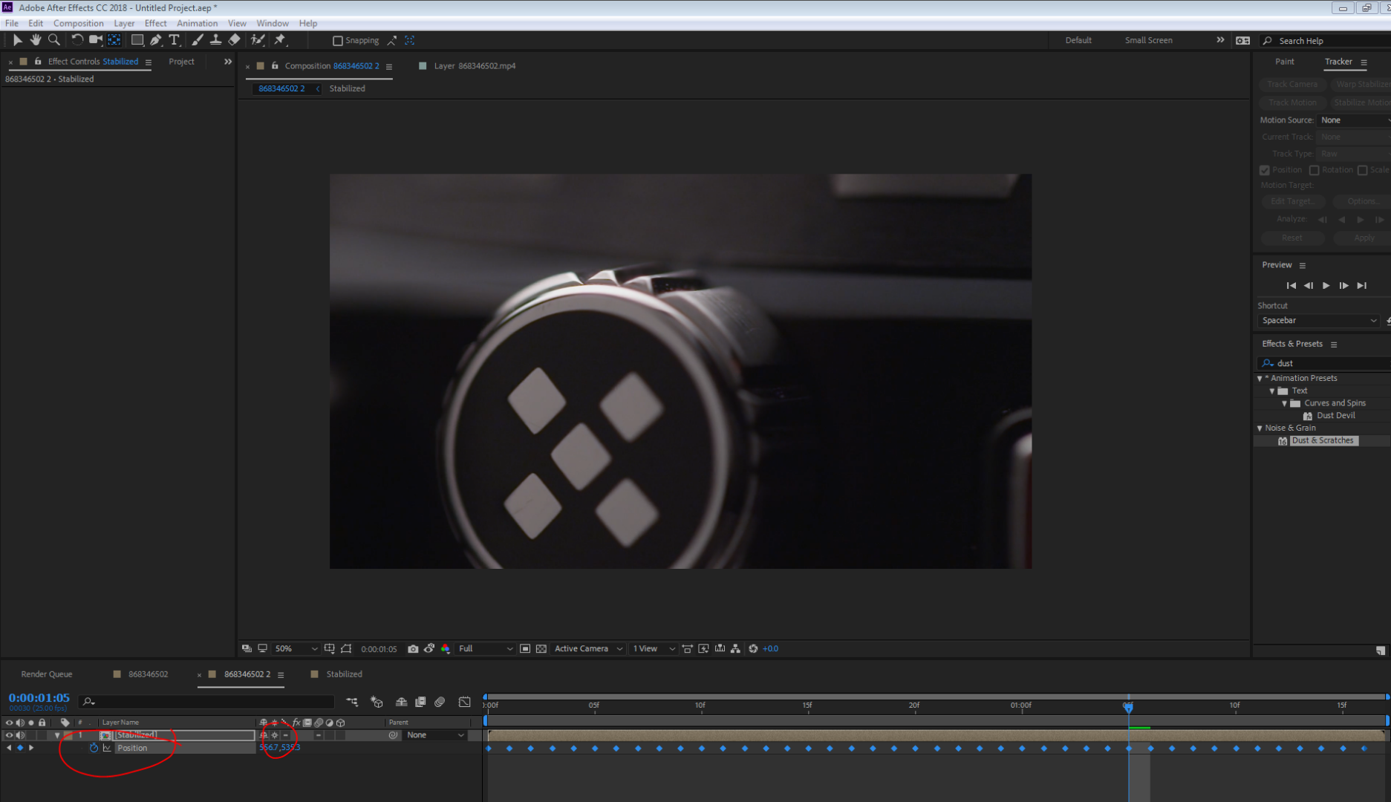Image resolution: width=1391 pixels, height=802 pixels.
Task: Click the current time indicator showing 0:00:01:05
Action: pyautogui.click(x=39, y=698)
